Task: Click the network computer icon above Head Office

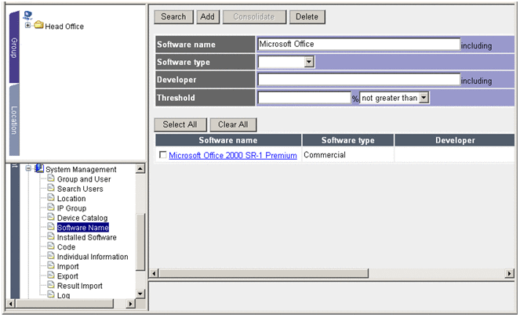Action: click(x=28, y=15)
